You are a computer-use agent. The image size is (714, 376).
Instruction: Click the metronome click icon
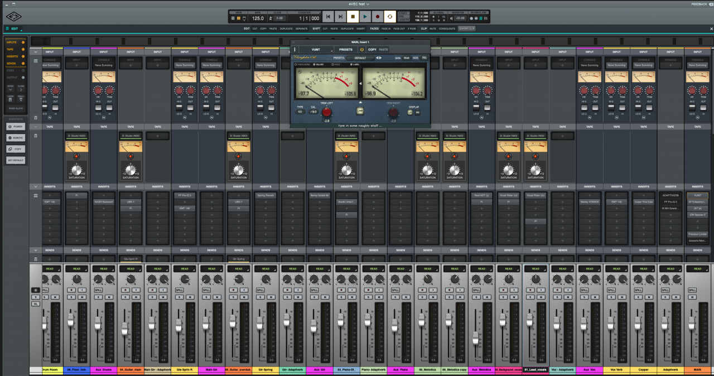[x=271, y=18]
